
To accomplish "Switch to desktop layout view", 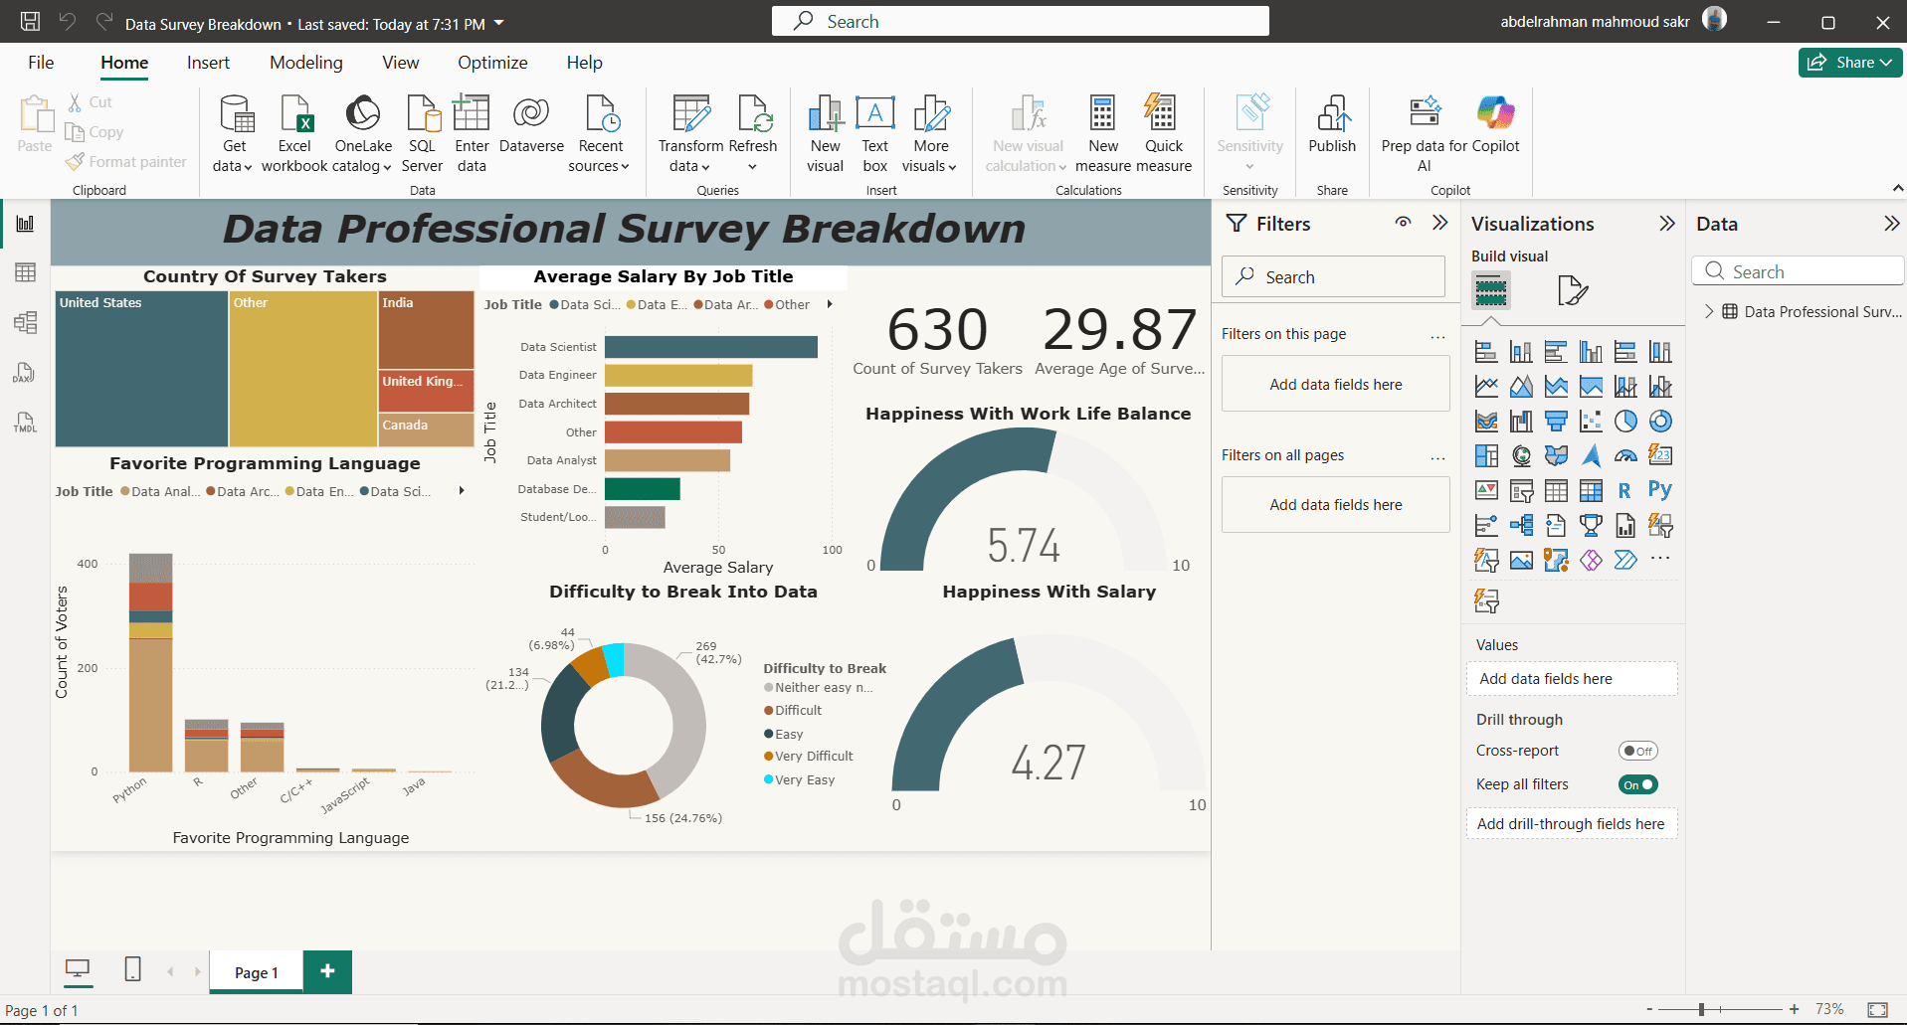I will pyautogui.click(x=78, y=968).
